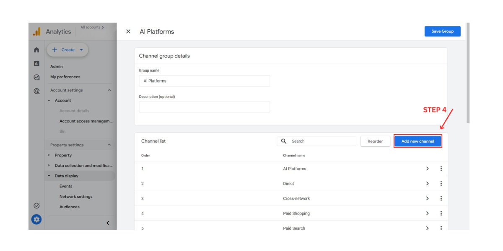
Task: Collapse the Data display tree item
Action: (49, 176)
